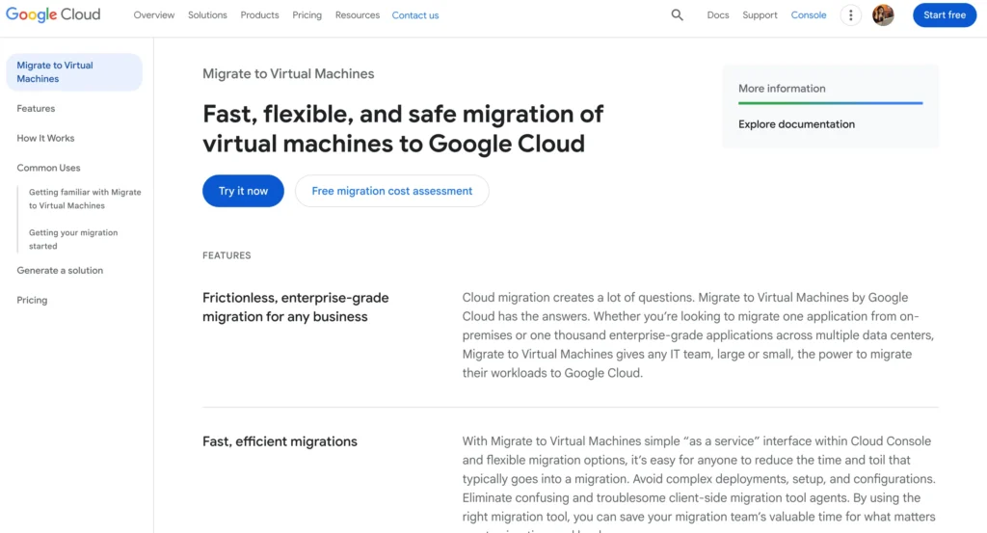The width and height of the screenshot is (987, 533).
Task: Click the Fast, efficient migrations heading
Action: click(x=280, y=441)
